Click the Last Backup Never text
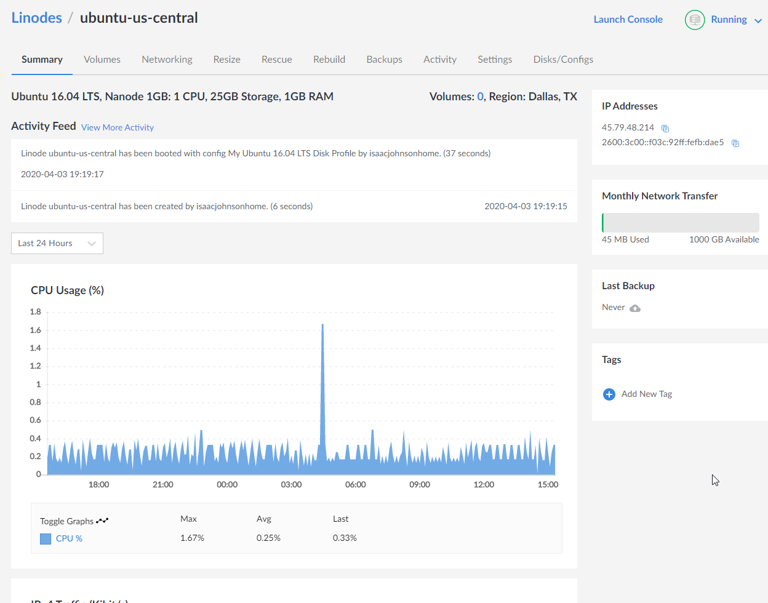 coord(613,308)
